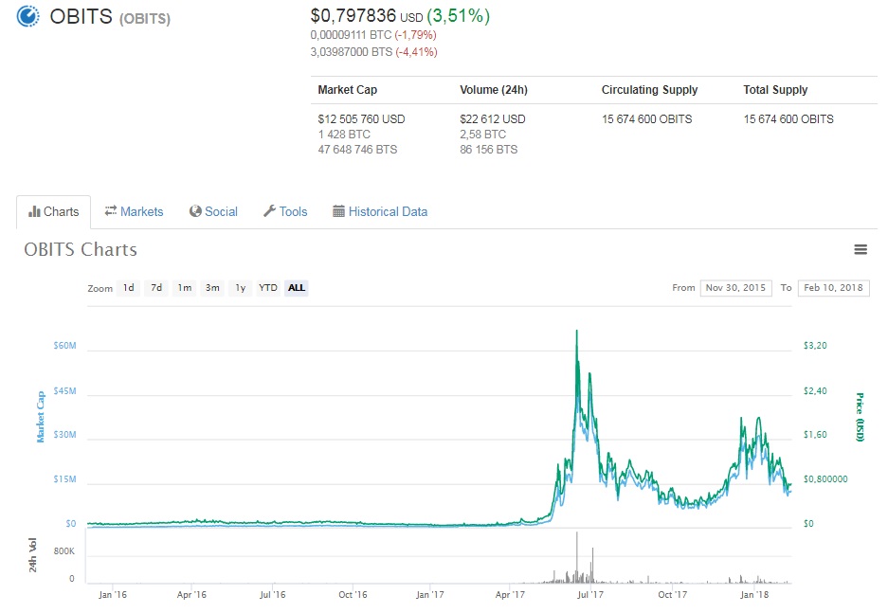Click the $22 612 USD volume value

click(493, 119)
